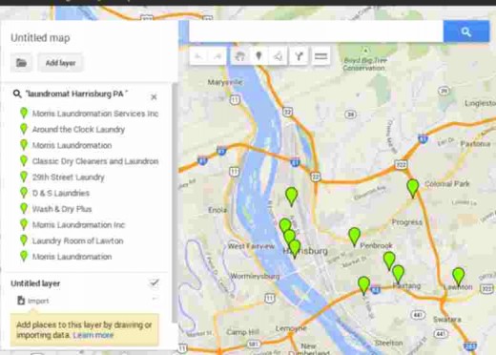Click magnifier icon beside laundromat Harrisburg PA
This screenshot has height=355, width=496.
click(x=17, y=94)
